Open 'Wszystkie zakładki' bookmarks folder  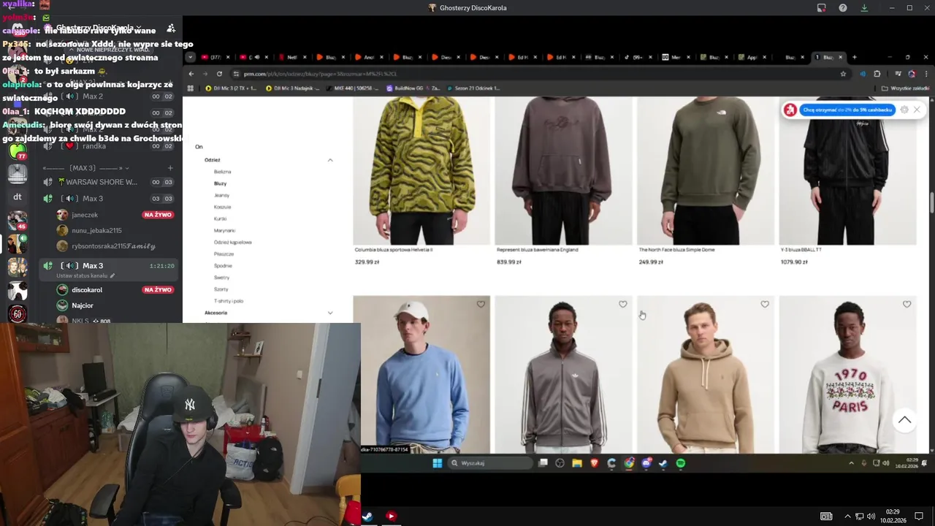coord(906,88)
